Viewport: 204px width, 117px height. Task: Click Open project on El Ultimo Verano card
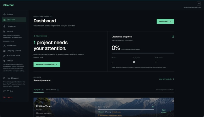tap(166, 111)
